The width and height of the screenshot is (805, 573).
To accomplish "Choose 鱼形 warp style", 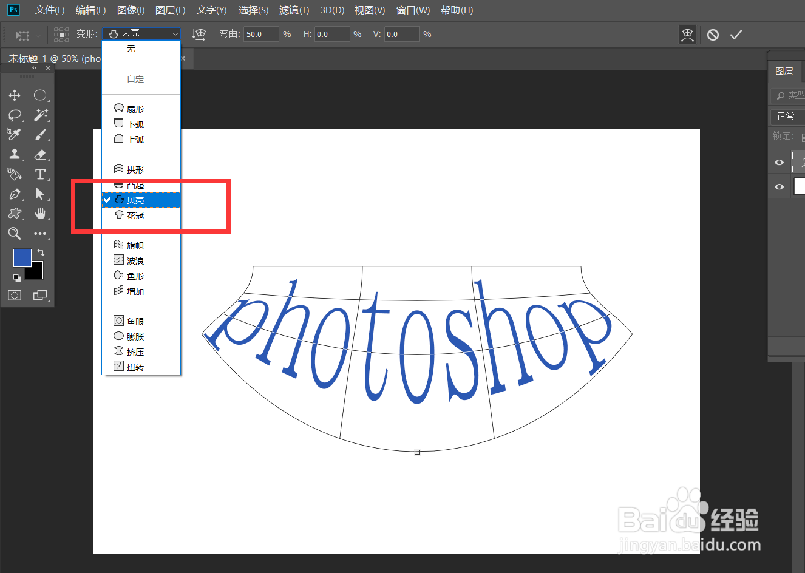I will (x=141, y=276).
